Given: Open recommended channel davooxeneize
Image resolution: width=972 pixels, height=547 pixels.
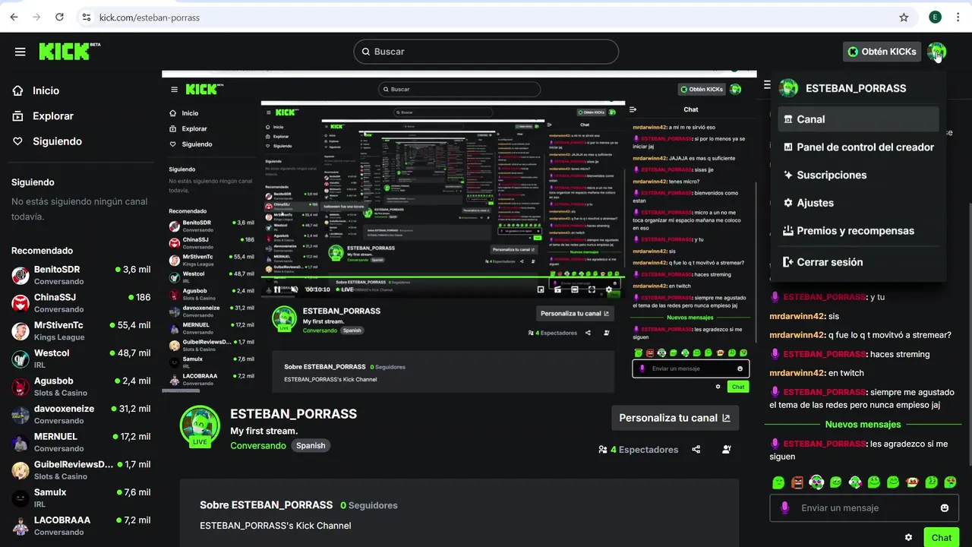Looking at the screenshot, I should [x=81, y=414].
